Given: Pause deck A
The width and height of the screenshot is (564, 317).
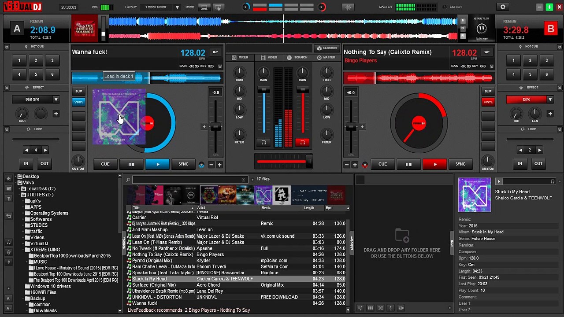Looking at the screenshot, I should point(131,164).
